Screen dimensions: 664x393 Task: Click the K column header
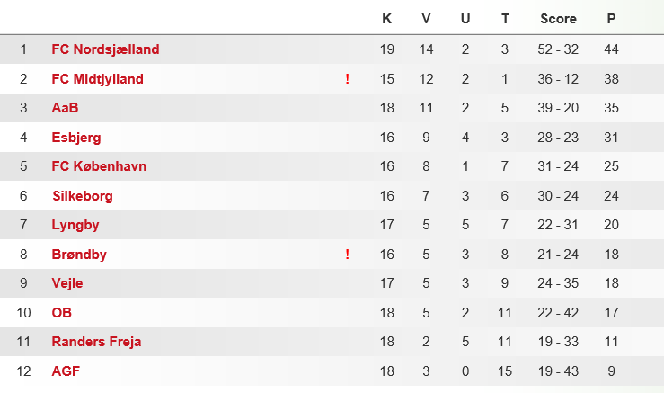click(386, 19)
